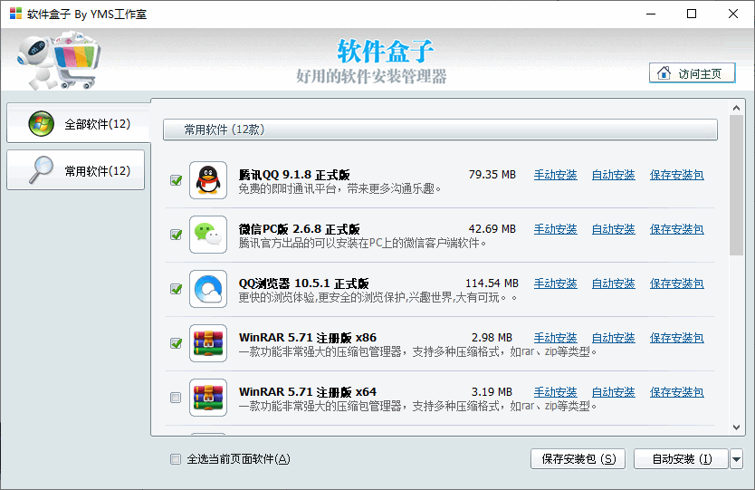Check the WinRAR 5.71 x64 checkbox
755x490 pixels.
coord(176,398)
